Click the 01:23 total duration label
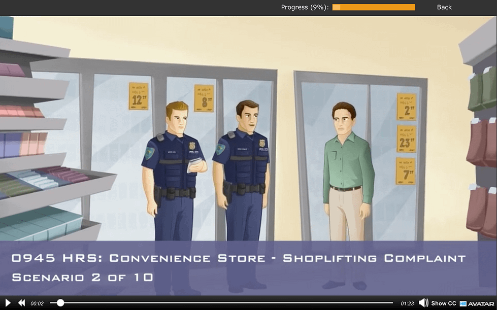 (x=407, y=303)
